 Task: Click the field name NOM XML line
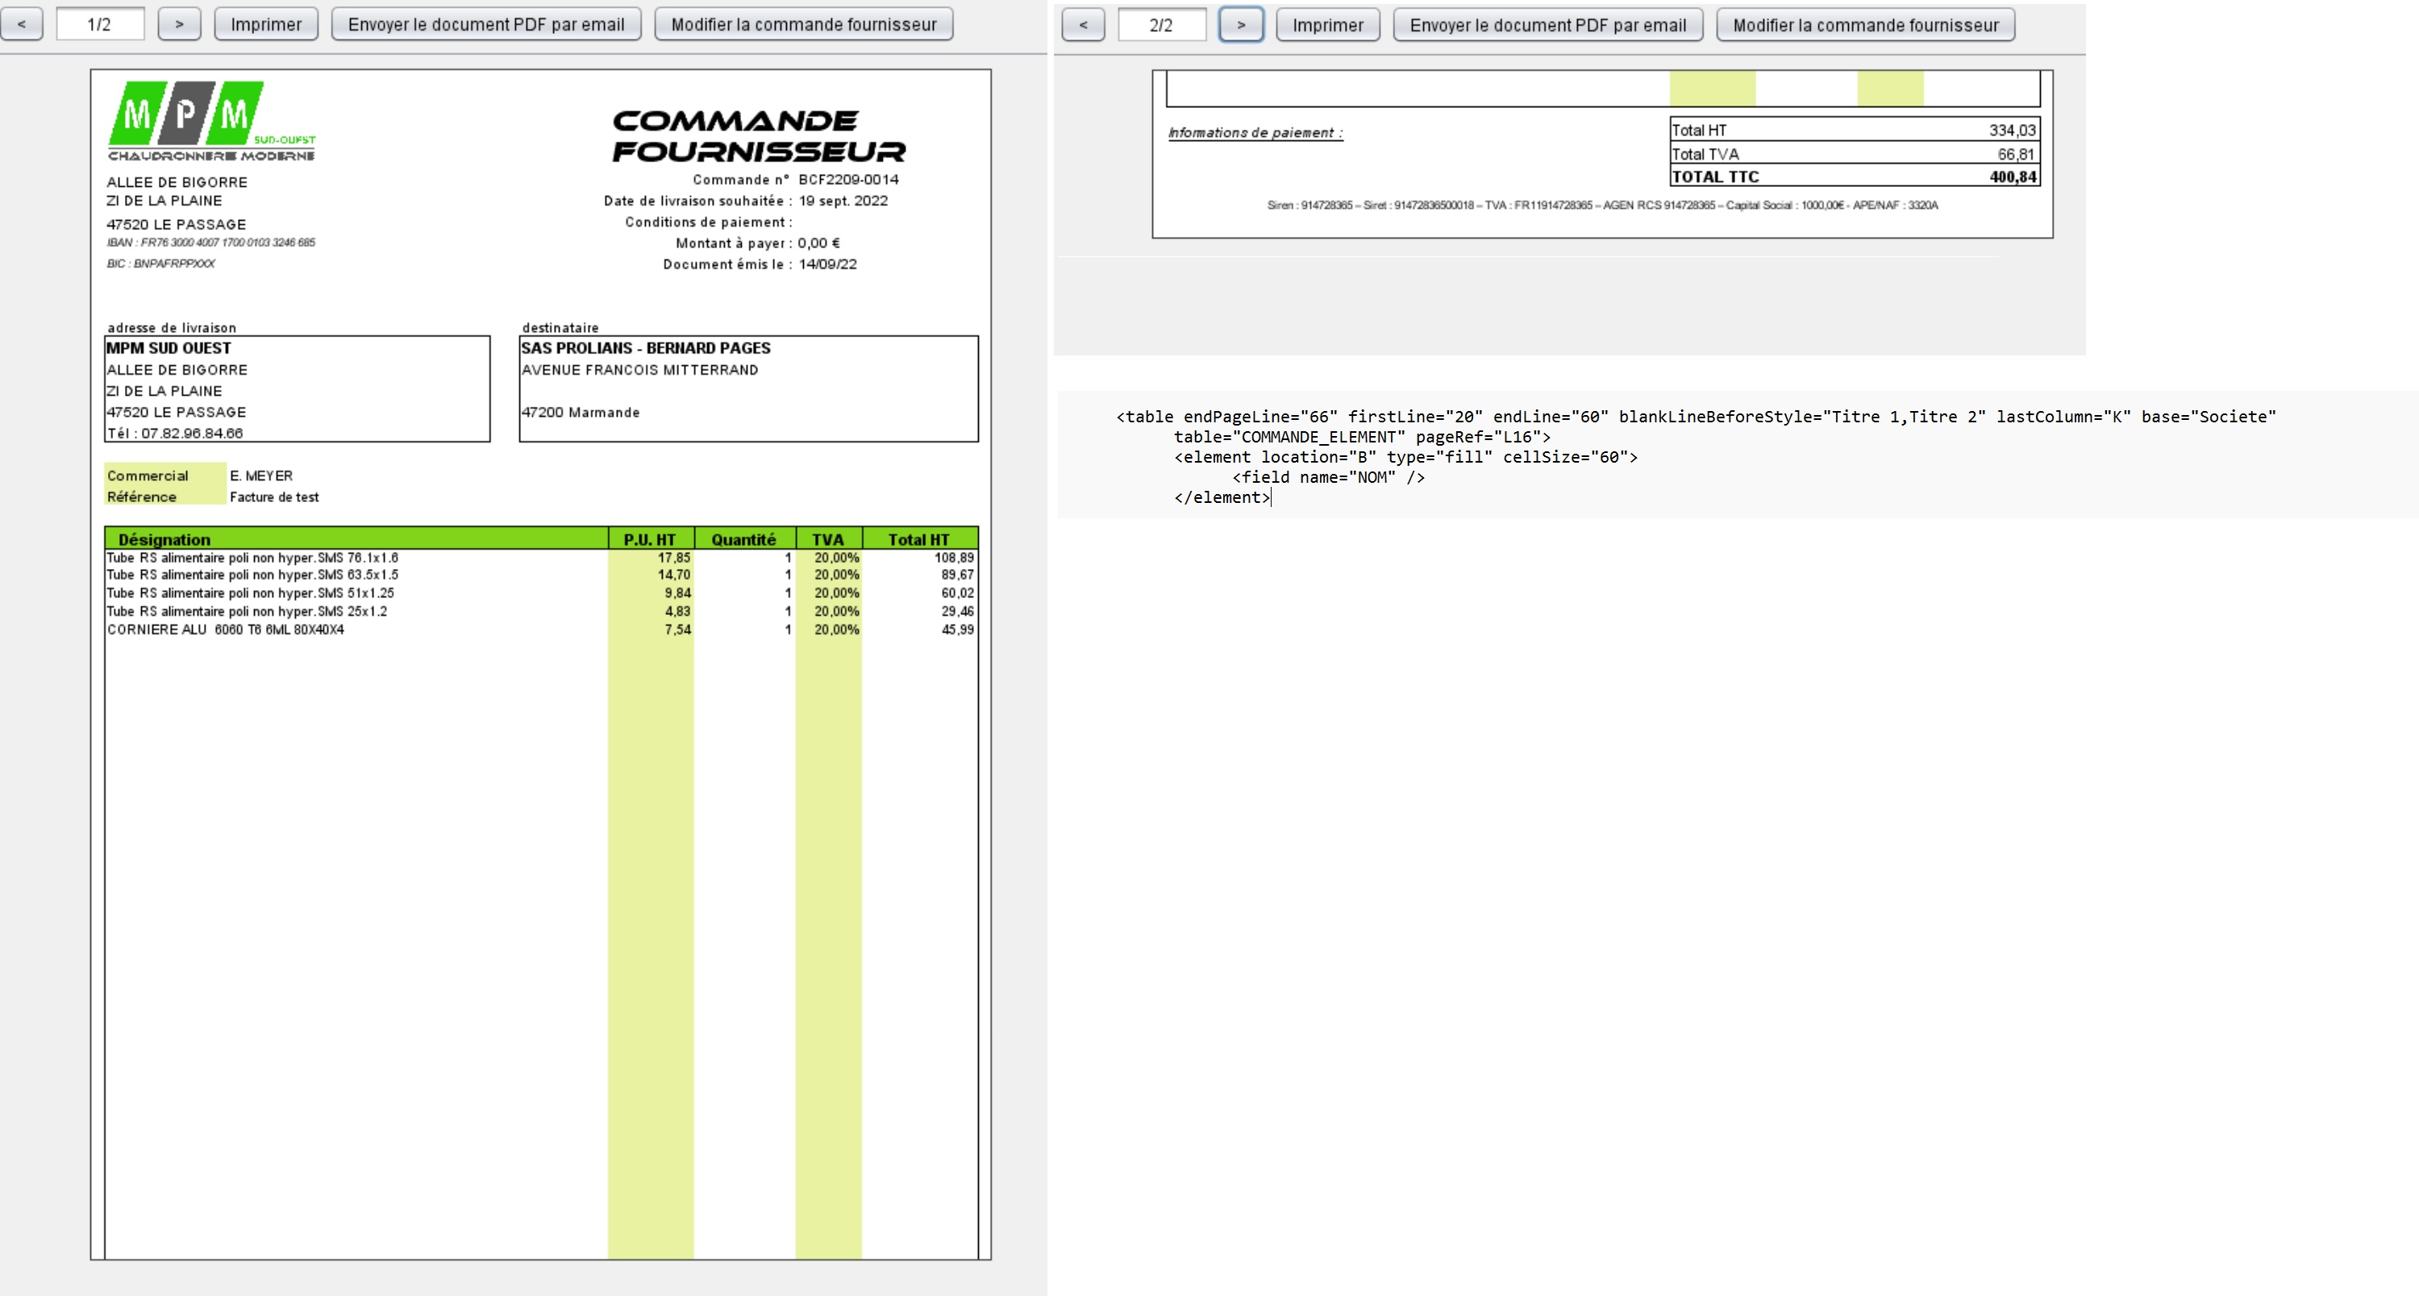(1328, 478)
